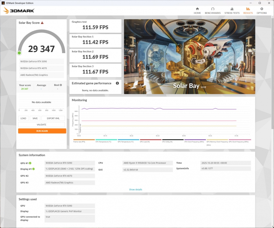Toggle CPU Clock Frequency purple legend swatch
The height and width of the screenshot is (228, 274).
click(x=195, y=140)
